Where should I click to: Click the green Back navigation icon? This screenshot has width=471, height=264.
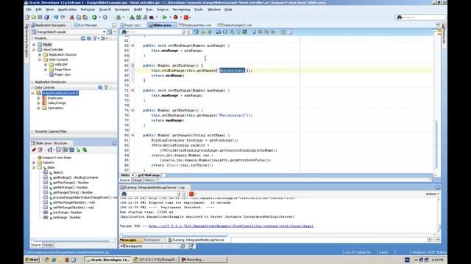94,18
